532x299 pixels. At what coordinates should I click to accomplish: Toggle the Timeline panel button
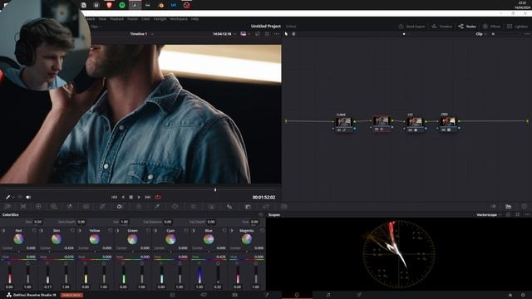[x=441, y=26]
